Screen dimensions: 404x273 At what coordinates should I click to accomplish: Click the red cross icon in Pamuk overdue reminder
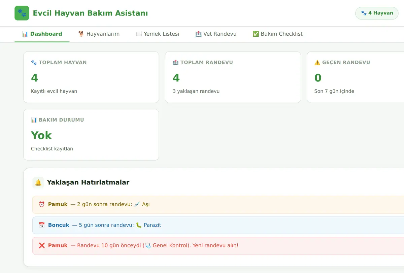pos(42,245)
